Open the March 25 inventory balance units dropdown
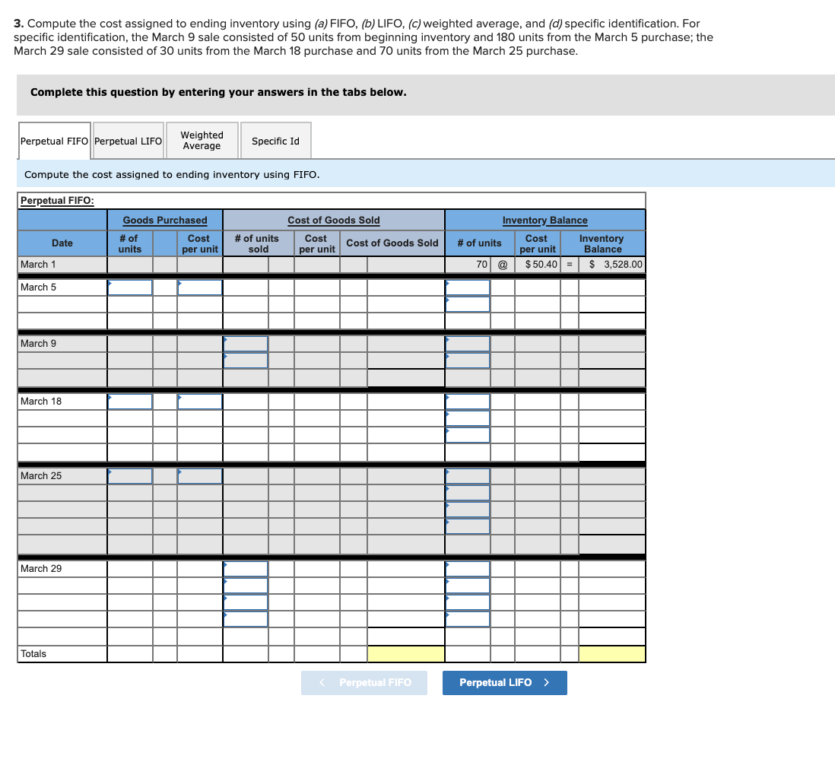 [467, 475]
